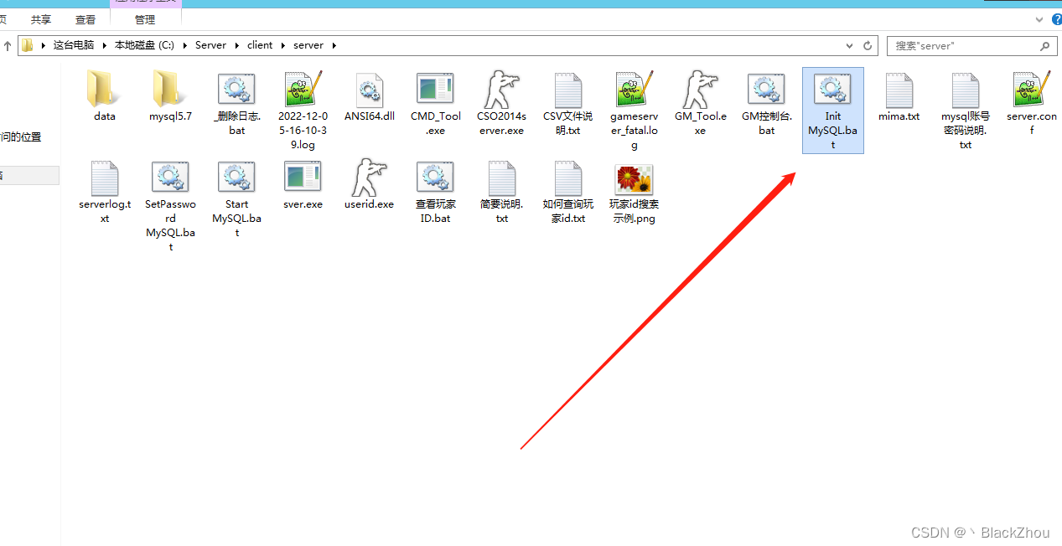The height and width of the screenshot is (546, 1062).
Task: Click the address bar folder icon
Action: click(28, 45)
